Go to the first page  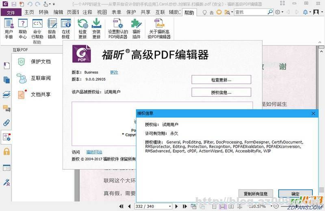pyautogui.click(x=121, y=206)
